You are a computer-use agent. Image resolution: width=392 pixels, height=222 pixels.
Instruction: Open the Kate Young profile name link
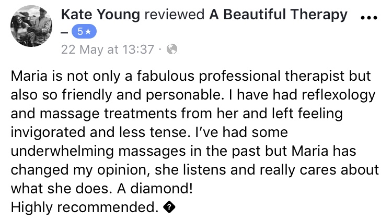click(x=100, y=15)
